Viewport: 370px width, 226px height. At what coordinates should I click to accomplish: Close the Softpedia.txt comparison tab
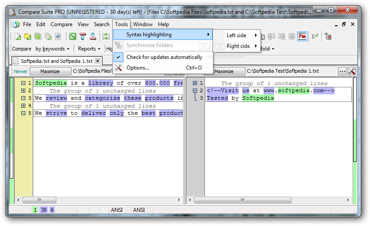[x=98, y=61]
